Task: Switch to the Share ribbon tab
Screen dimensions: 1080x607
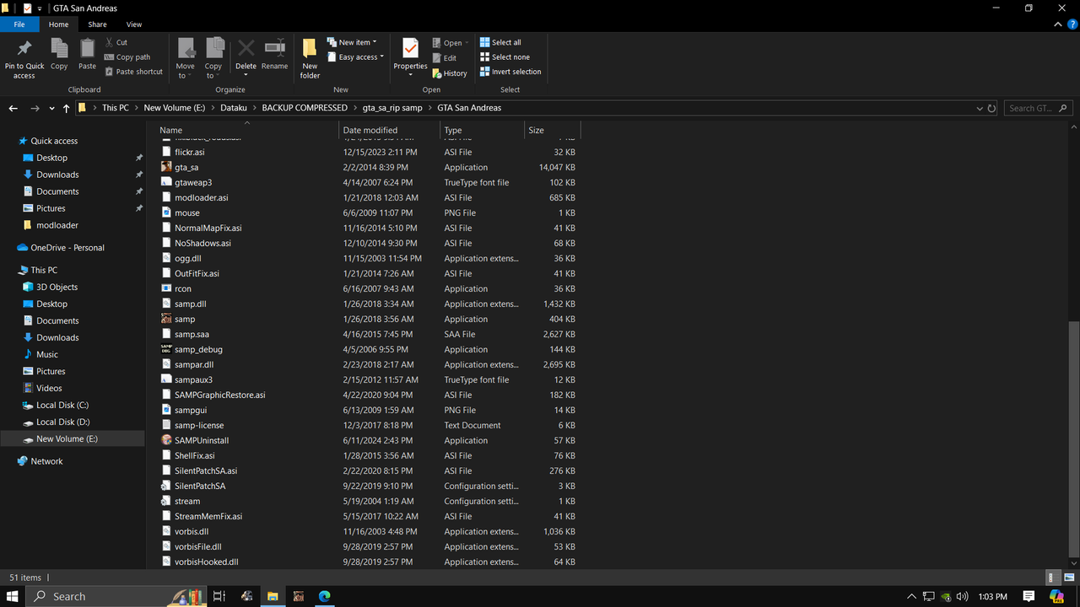Action: click(97, 24)
